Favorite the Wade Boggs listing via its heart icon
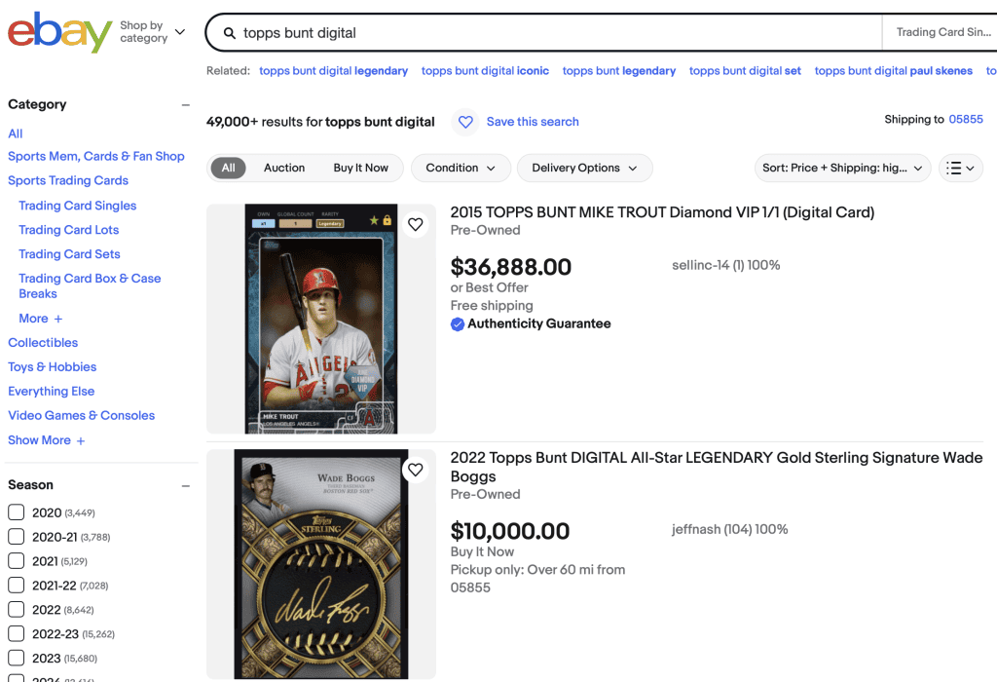 [x=416, y=469]
